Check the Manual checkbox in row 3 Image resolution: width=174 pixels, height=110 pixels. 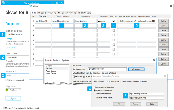[x=114, y=30]
